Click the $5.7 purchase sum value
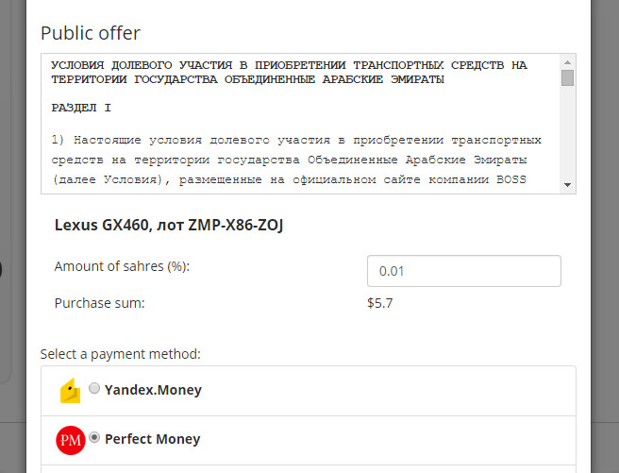This screenshot has width=619, height=473. 379,304
